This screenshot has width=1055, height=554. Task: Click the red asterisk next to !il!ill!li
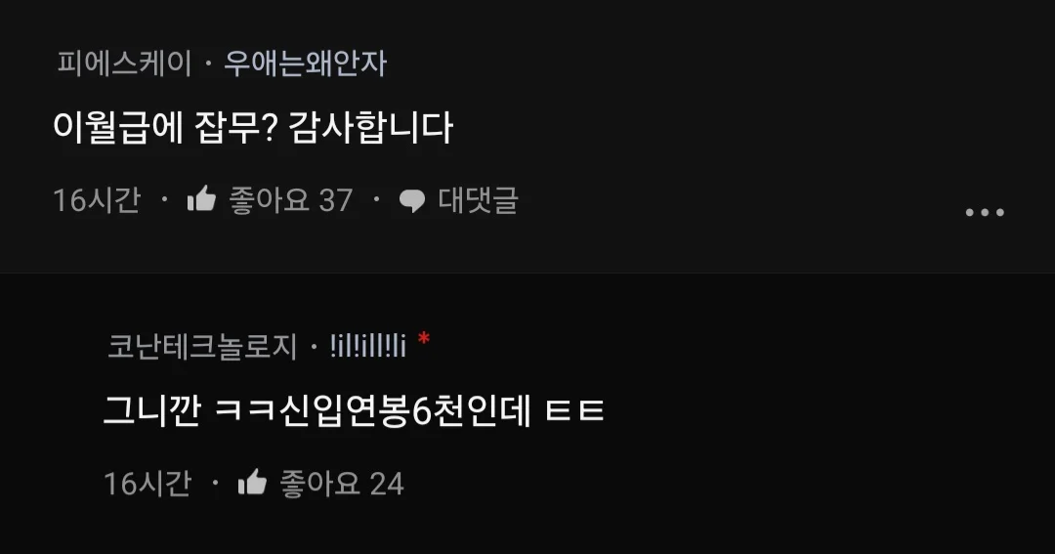click(423, 339)
